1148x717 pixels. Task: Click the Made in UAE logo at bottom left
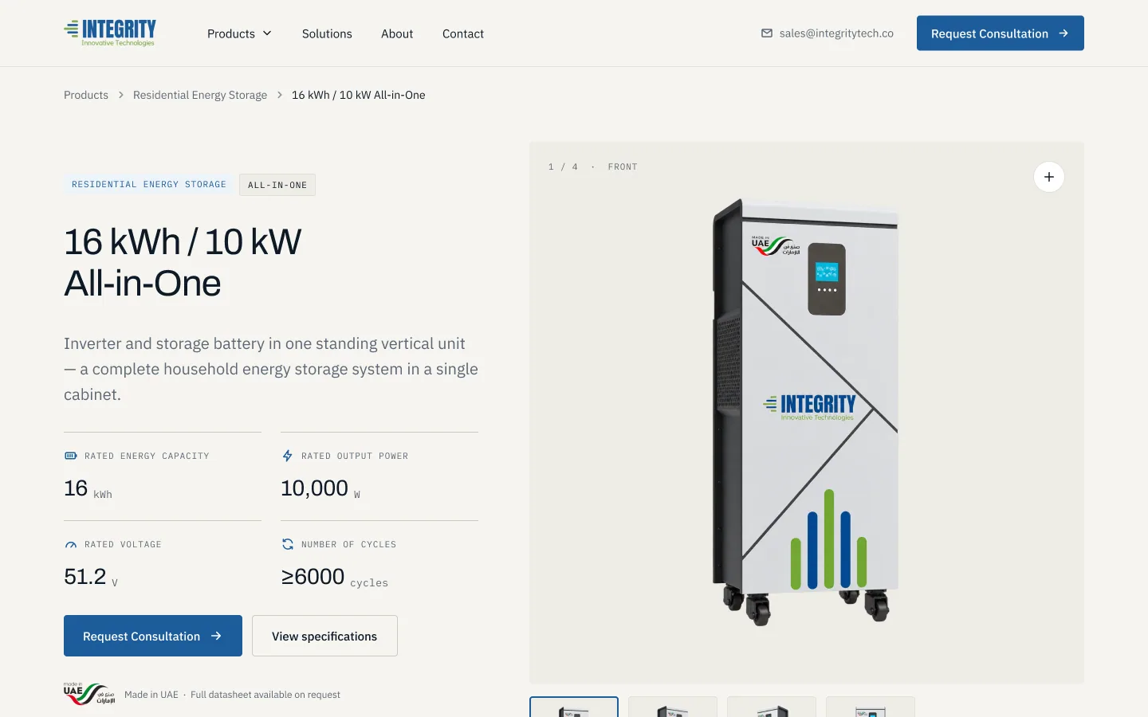click(x=89, y=694)
